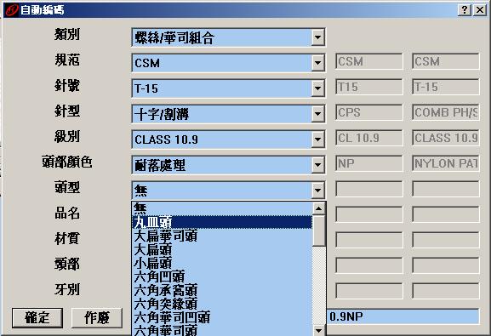Click the NP code field
Image resolution: width=491 pixels, height=336 pixels.
pyautogui.click(x=368, y=163)
